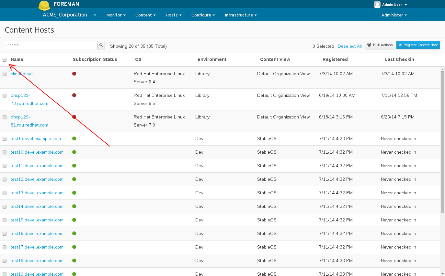Click green status dot for test14.devel.example.com
This screenshot has height=276, width=445.
(x=74, y=206)
